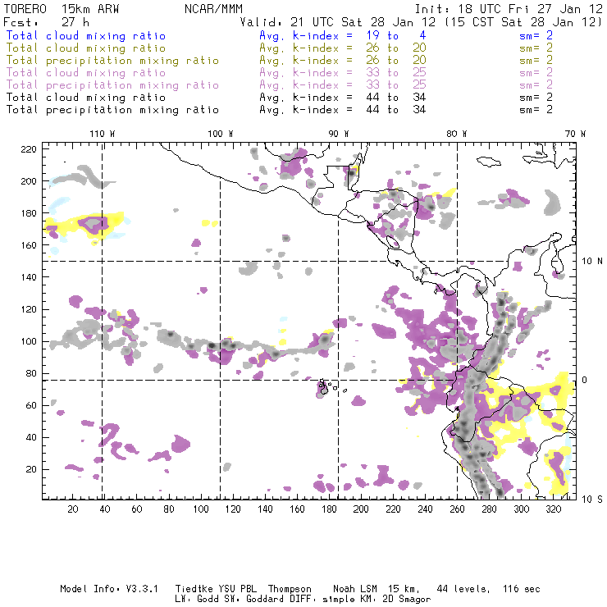607x607 pixels.
Task: Click the "70 W" longitude label
Action: 575,134
